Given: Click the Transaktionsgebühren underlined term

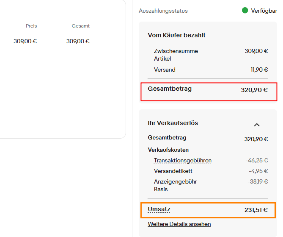Looking at the screenshot, I should (x=183, y=160).
